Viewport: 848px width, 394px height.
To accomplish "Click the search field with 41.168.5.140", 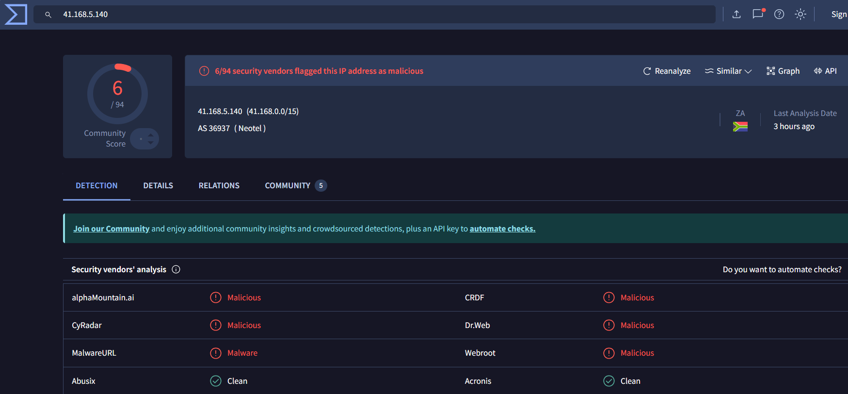I will pos(374,15).
